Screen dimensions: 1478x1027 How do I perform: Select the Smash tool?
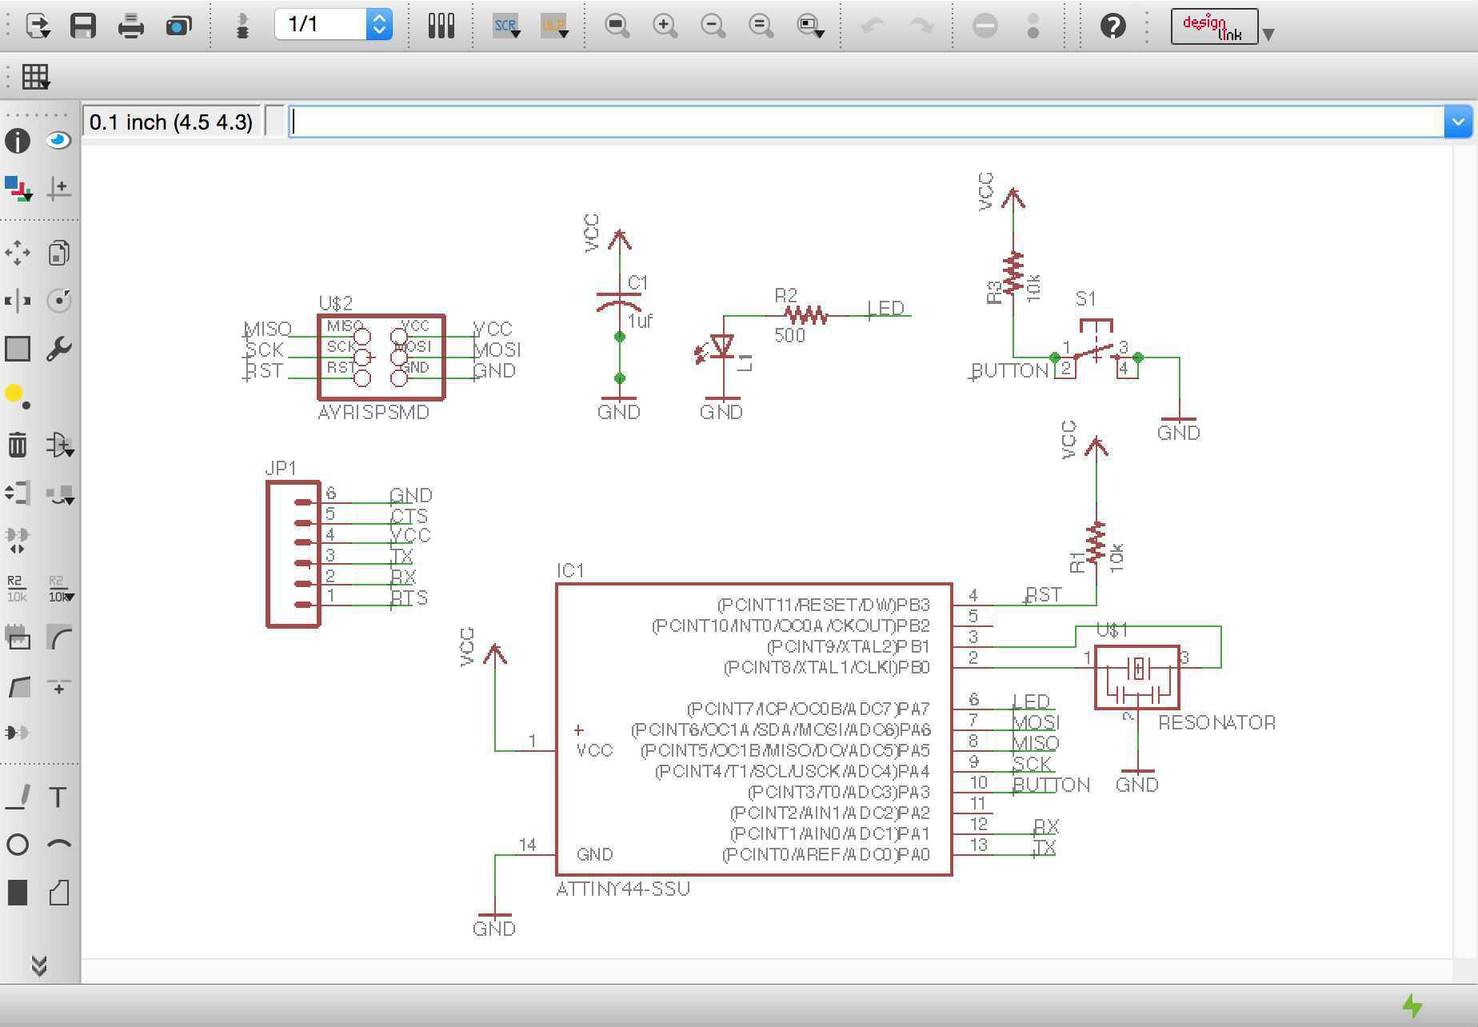(18, 637)
